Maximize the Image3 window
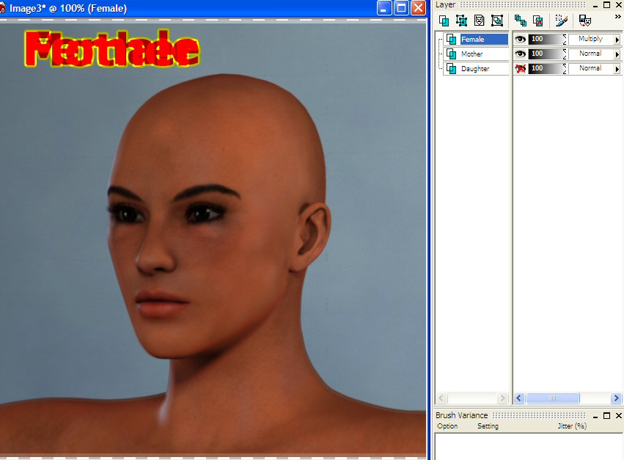Screen dimensions: 624x460 click(401, 8)
